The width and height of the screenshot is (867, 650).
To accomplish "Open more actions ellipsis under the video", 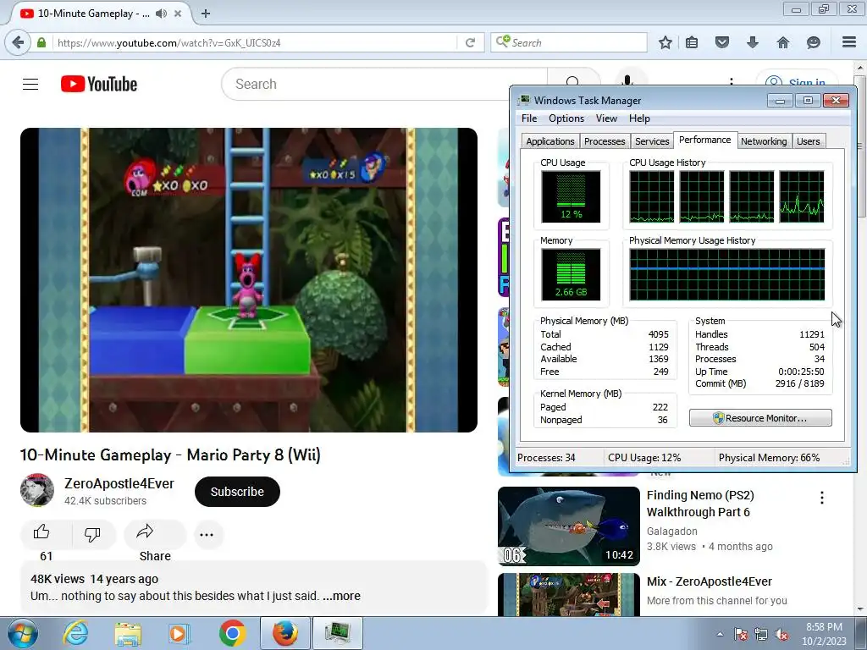I will [207, 535].
